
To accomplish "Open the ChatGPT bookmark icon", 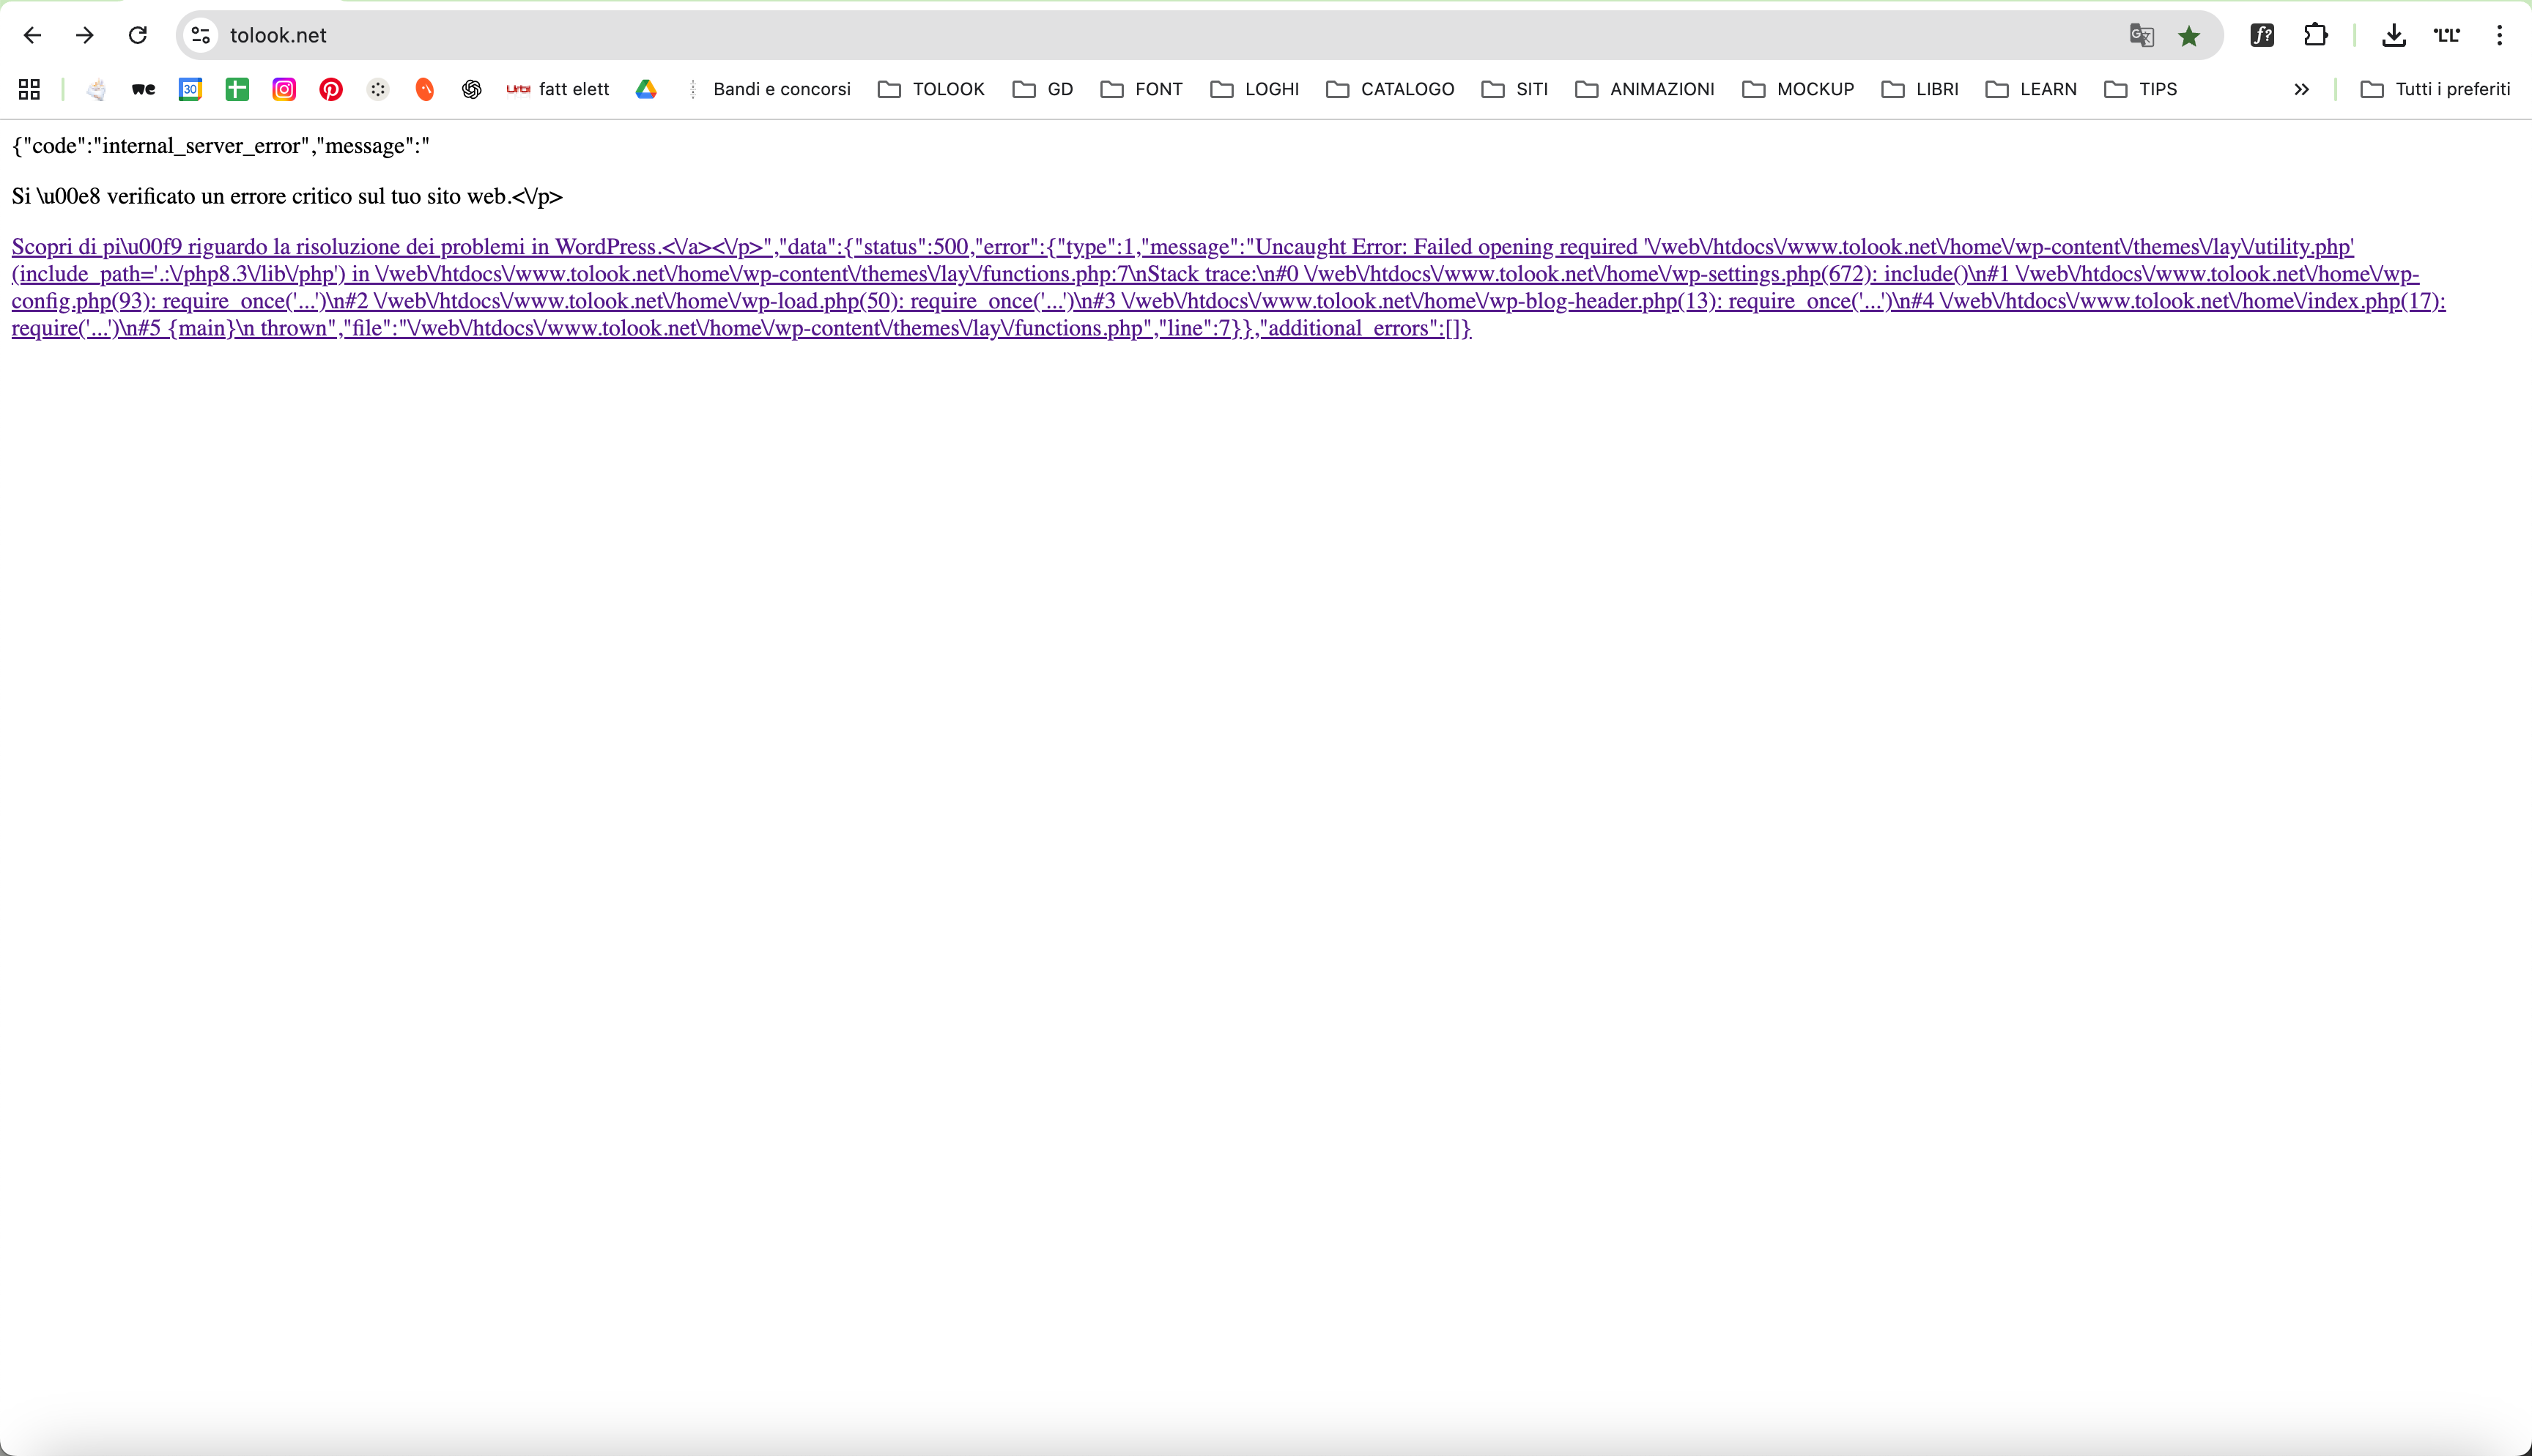I will pyautogui.click(x=472, y=89).
